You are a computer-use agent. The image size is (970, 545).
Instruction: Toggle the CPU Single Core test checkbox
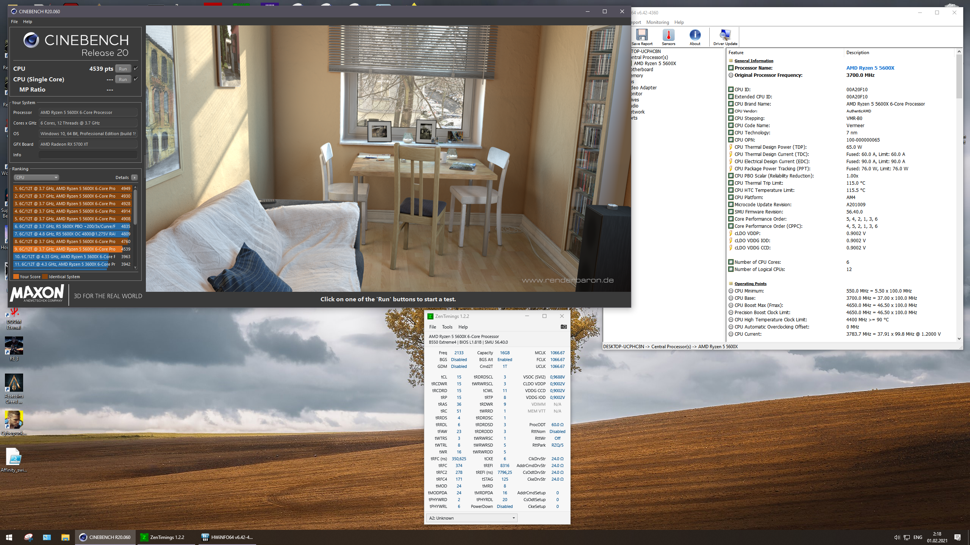[136, 79]
